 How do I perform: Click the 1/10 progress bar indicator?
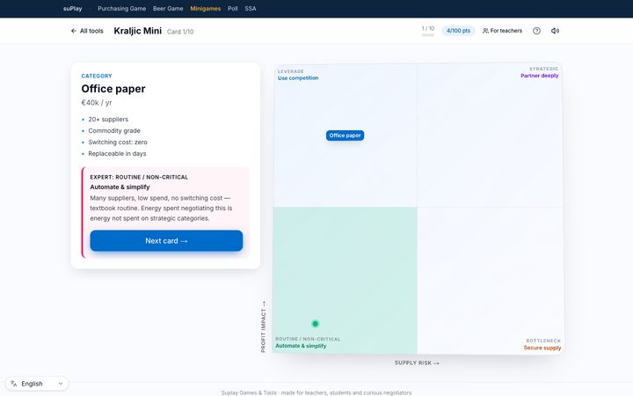428,35
